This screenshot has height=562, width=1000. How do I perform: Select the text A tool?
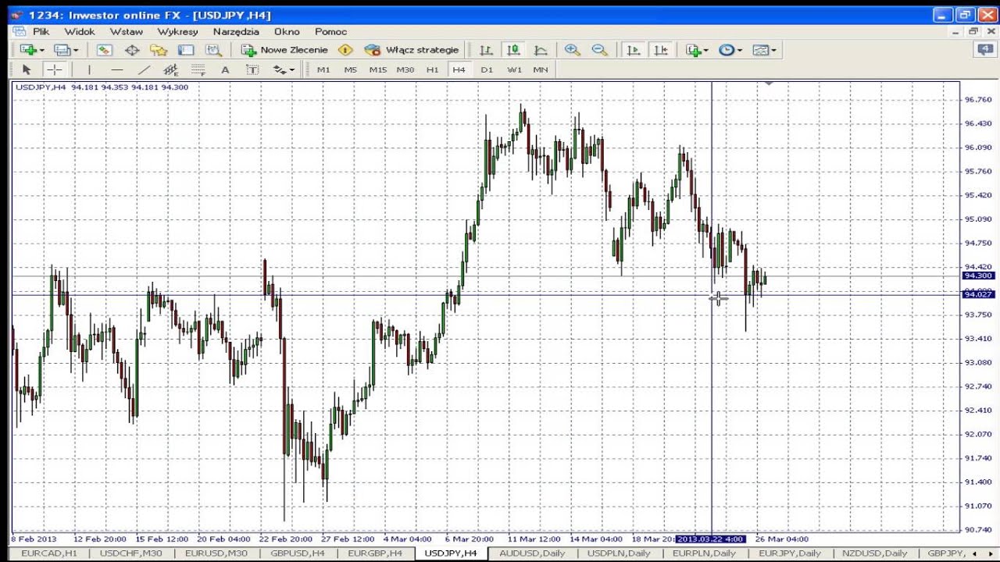225,69
